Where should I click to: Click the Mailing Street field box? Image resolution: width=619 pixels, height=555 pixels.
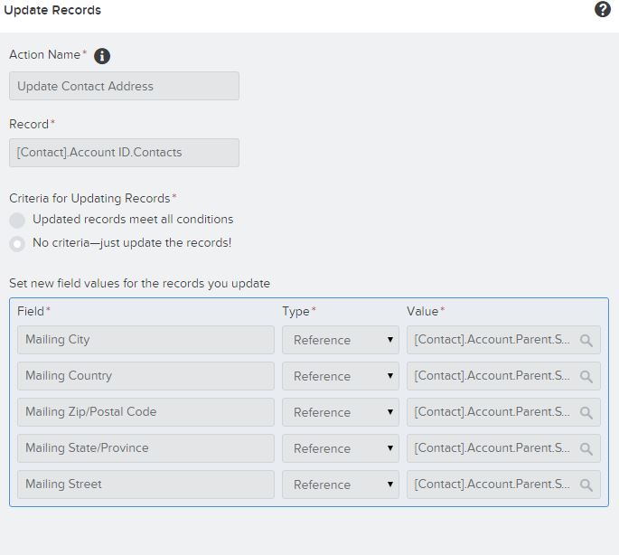[145, 484]
